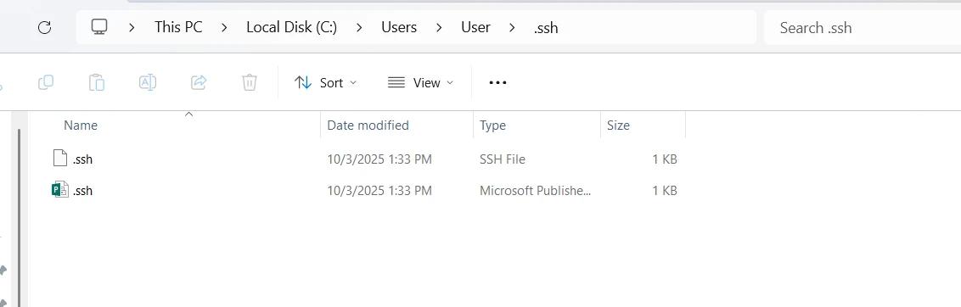The width and height of the screenshot is (961, 307).
Task: Select the Rename toolbar icon
Action: click(x=148, y=82)
